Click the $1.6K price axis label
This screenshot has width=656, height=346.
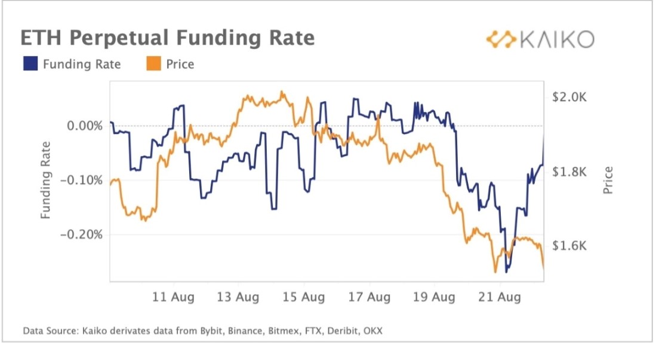tap(571, 246)
